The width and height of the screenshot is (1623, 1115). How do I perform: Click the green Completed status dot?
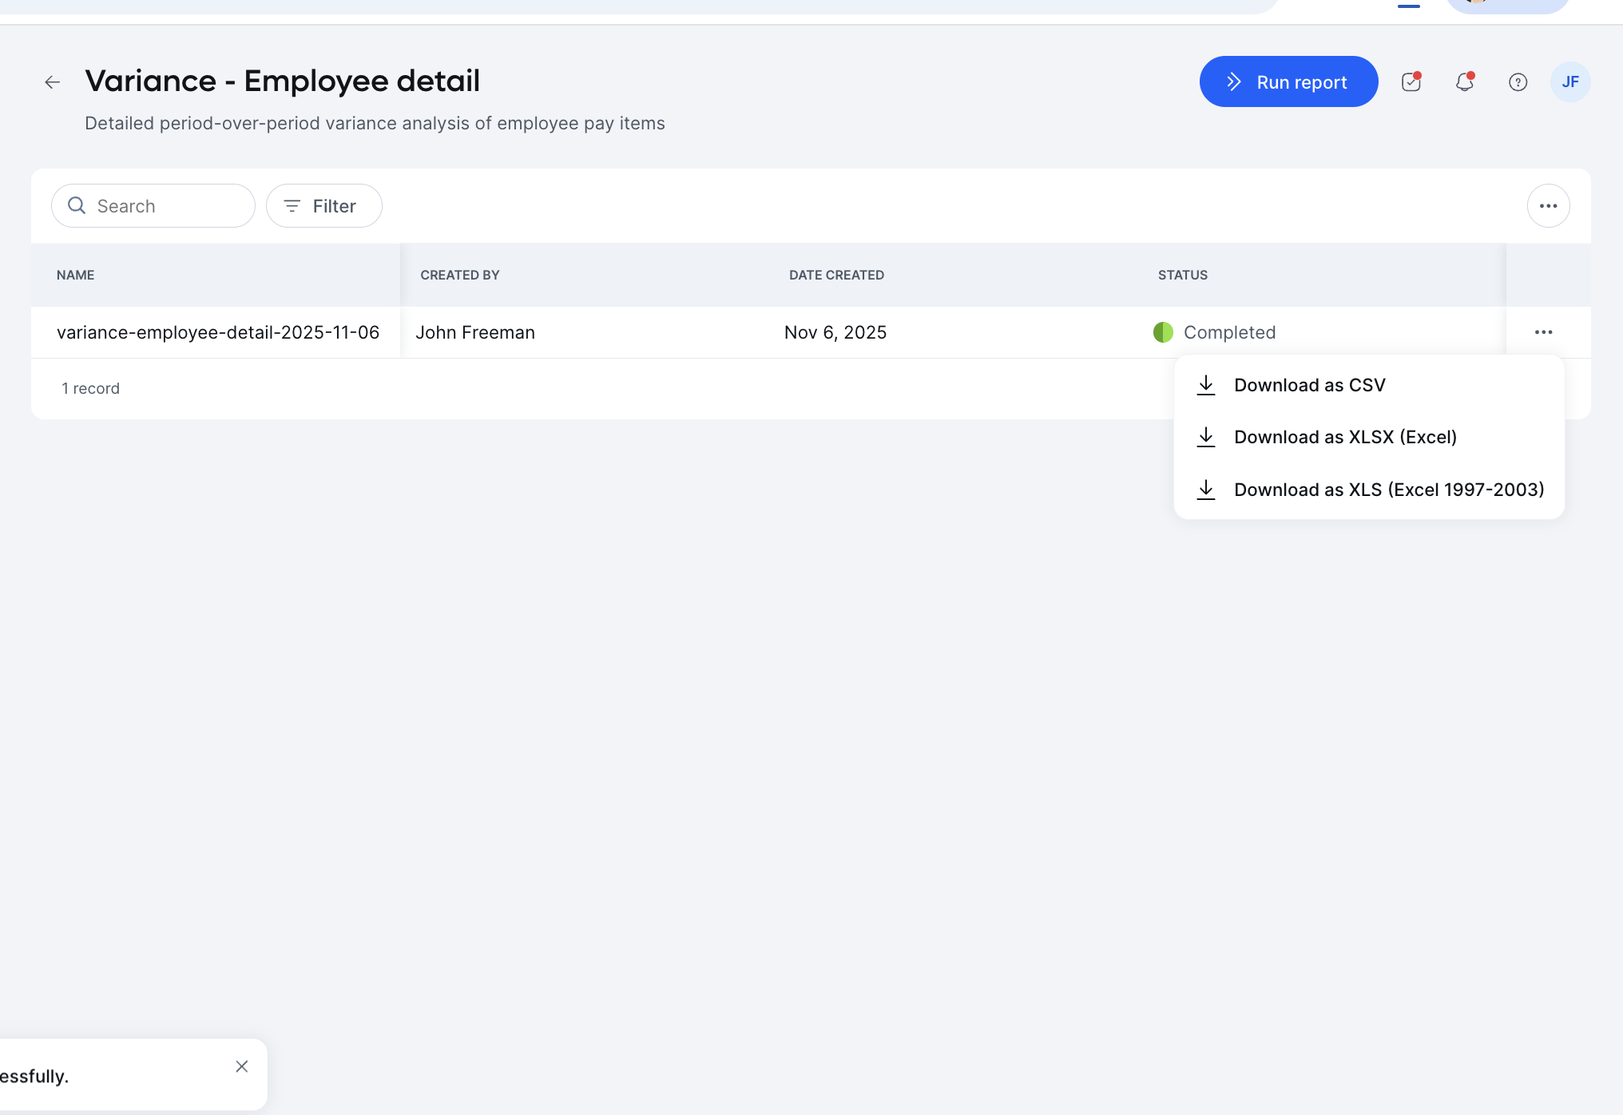[1163, 332]
